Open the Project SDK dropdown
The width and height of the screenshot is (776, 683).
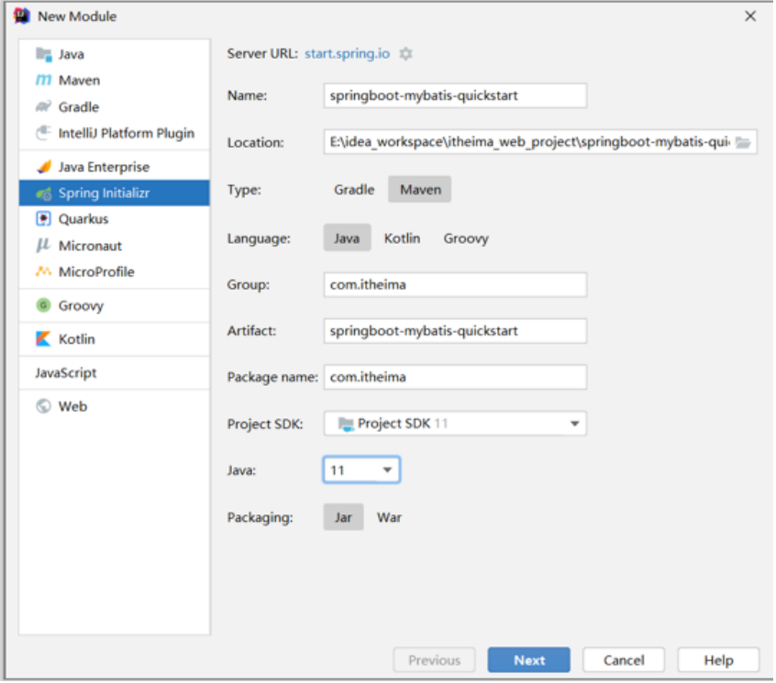click(455, 424)
